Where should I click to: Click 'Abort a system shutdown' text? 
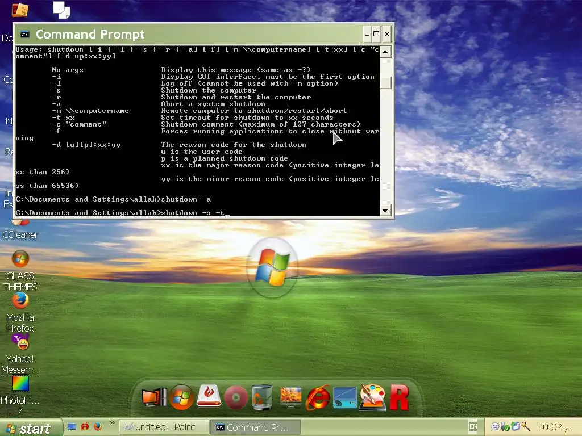[213, 104]
